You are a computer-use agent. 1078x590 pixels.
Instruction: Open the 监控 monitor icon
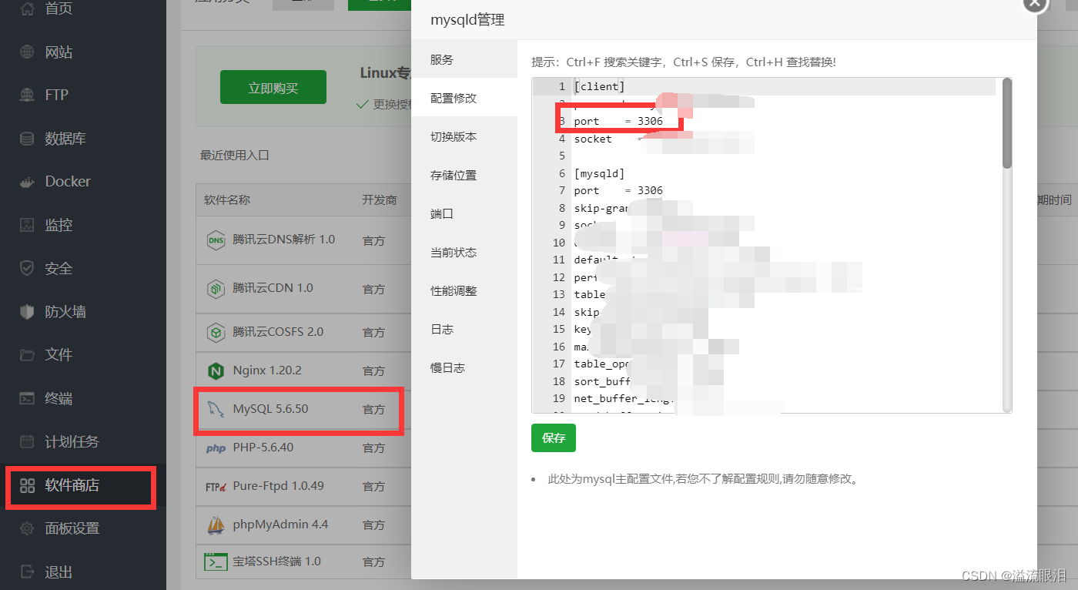click(x=27, y=225)
